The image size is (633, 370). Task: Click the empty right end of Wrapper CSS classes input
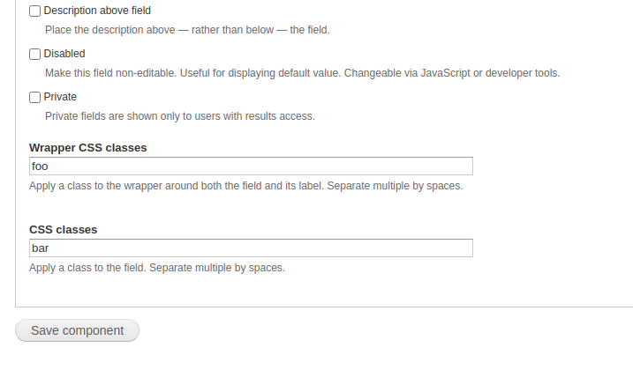450,166
